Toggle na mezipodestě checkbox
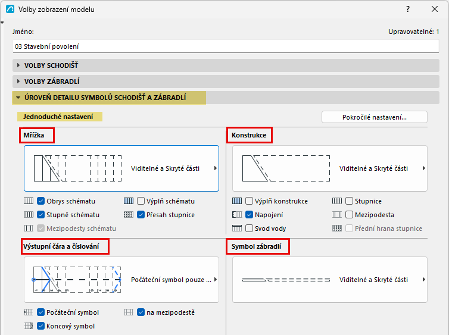This screenshot has height=335, width=449. coord(141,312)
